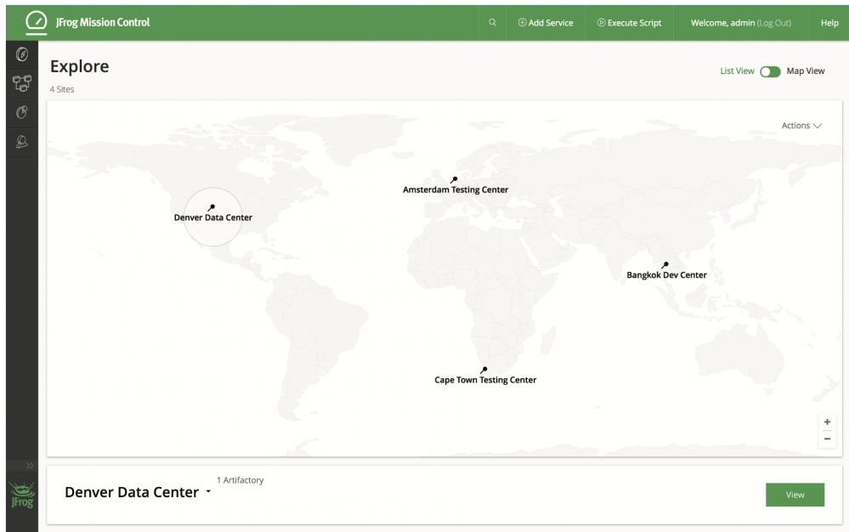The image size is (849, 532).
Task: Click the JFrog Mission Control logo icon
Action: click(37, 22)
